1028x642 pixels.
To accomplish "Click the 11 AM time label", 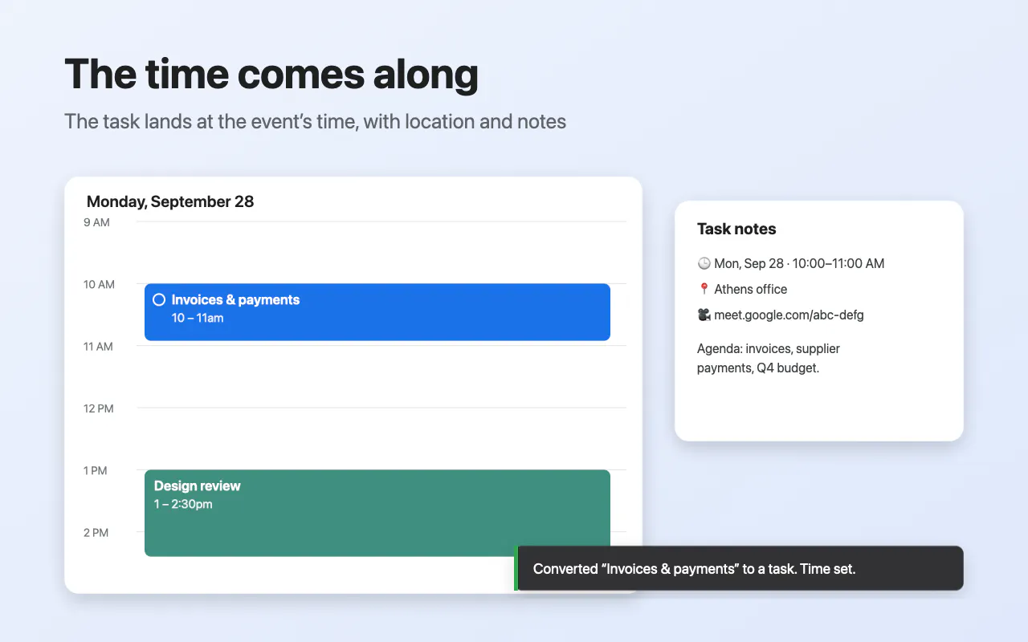I will point(98,347).
